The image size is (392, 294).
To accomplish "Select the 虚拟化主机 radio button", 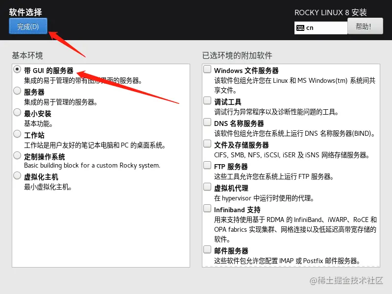I will 17,175.
